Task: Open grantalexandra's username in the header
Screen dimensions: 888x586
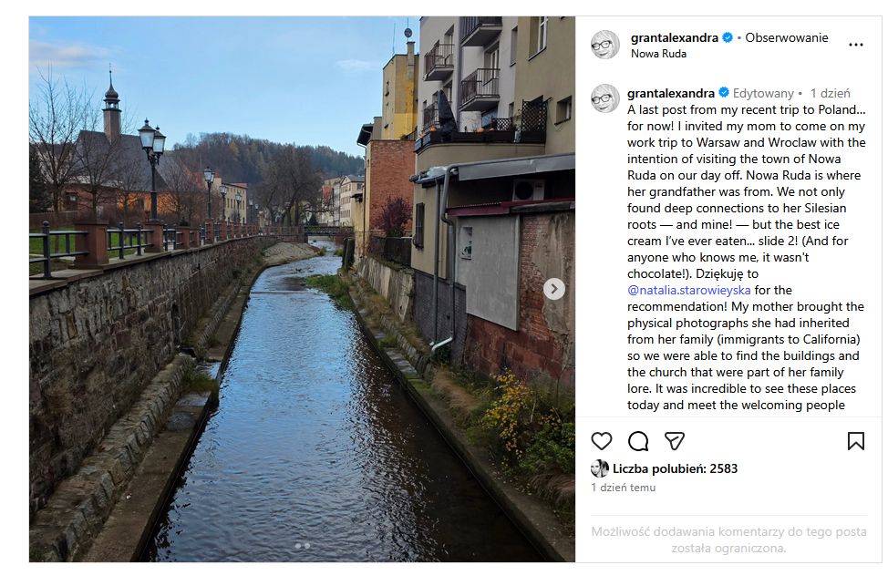Action: point(676,38)
